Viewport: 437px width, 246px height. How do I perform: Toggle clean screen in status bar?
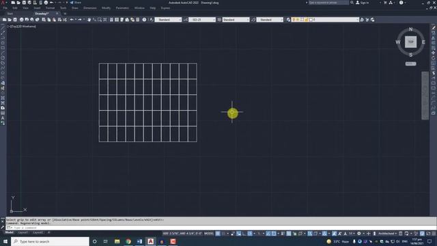pyautogui.click(x=428, y=234)
